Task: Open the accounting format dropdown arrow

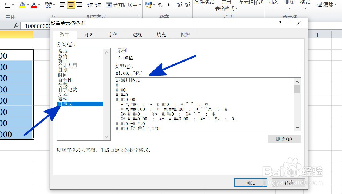Action: pyautogui.click(x=153, y=5)
